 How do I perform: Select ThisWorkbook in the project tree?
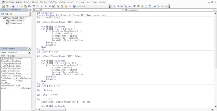(x=14, y=23)
